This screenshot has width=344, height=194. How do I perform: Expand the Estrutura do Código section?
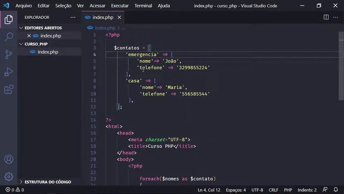click(21, 182)
